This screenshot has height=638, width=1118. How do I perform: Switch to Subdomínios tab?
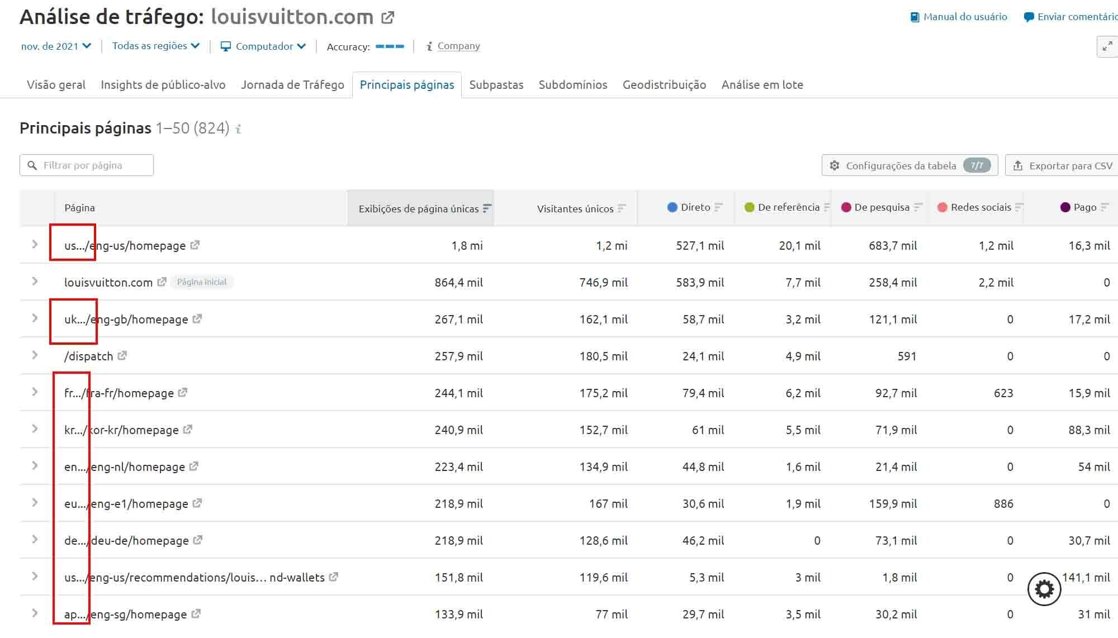click(x=573, y=85)
